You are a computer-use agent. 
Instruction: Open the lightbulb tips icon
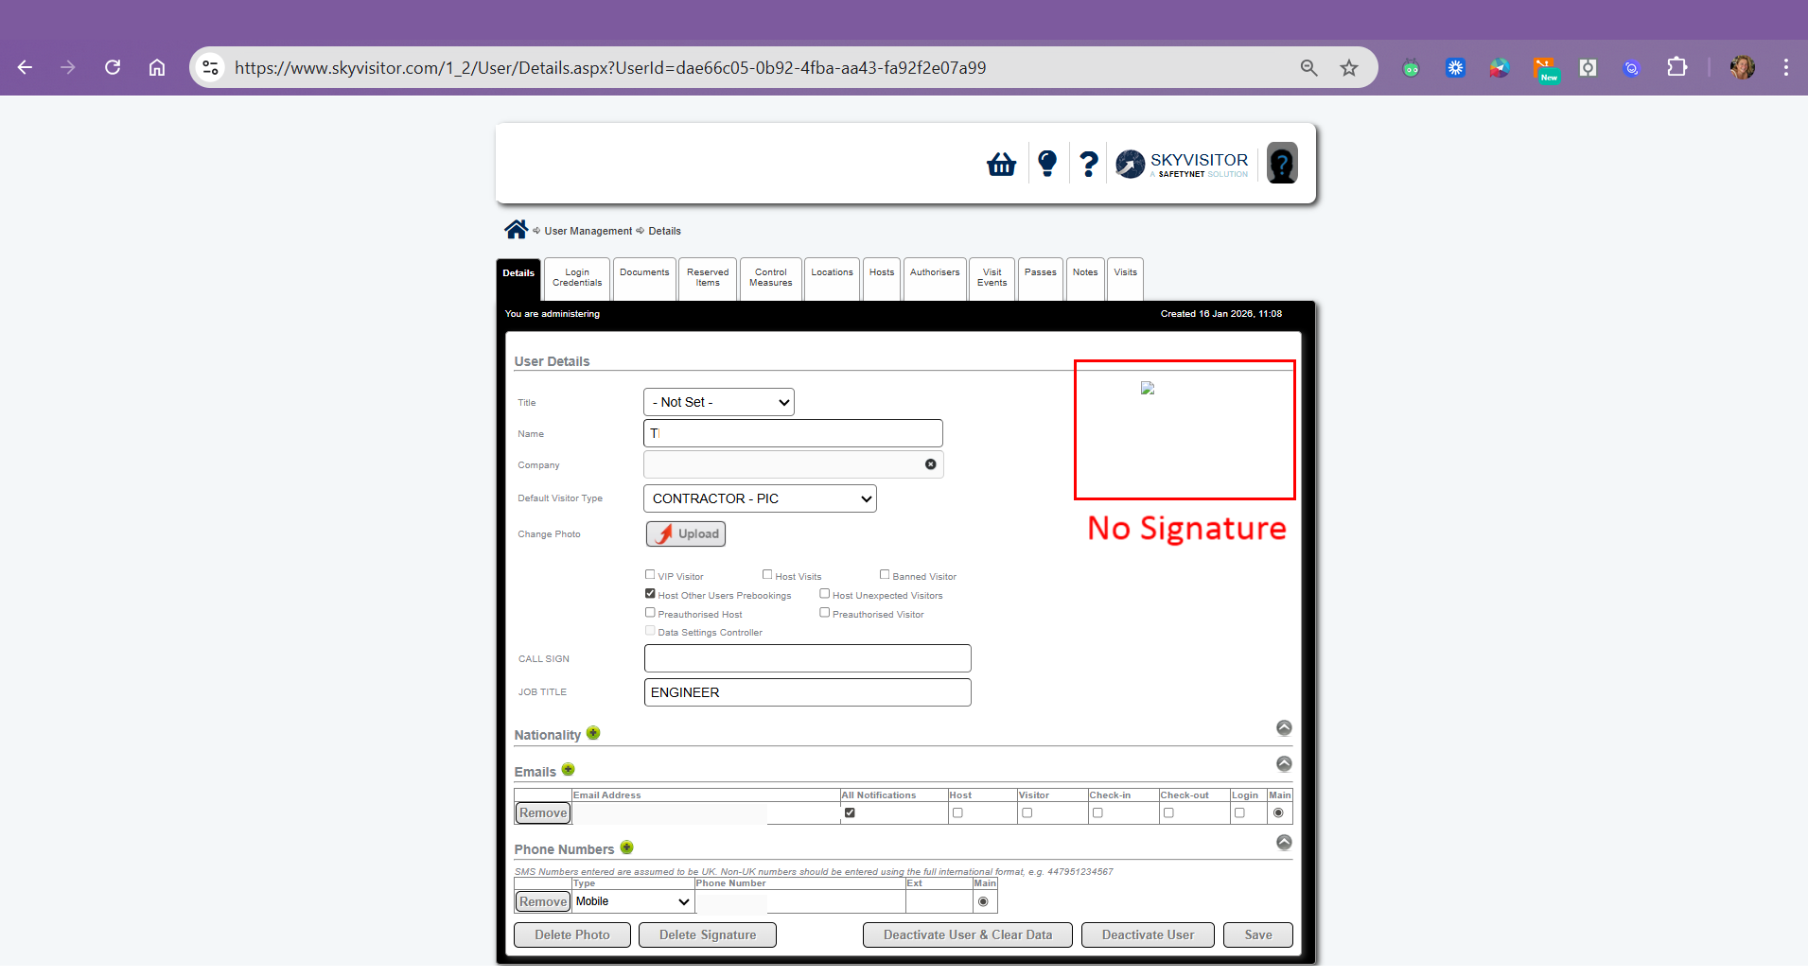(1046, 164)
